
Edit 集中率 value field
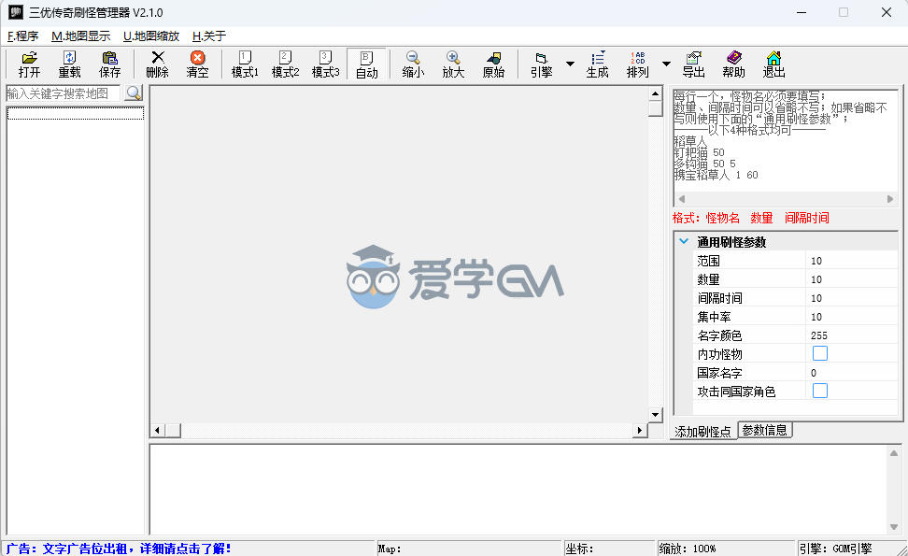point(851,317)
